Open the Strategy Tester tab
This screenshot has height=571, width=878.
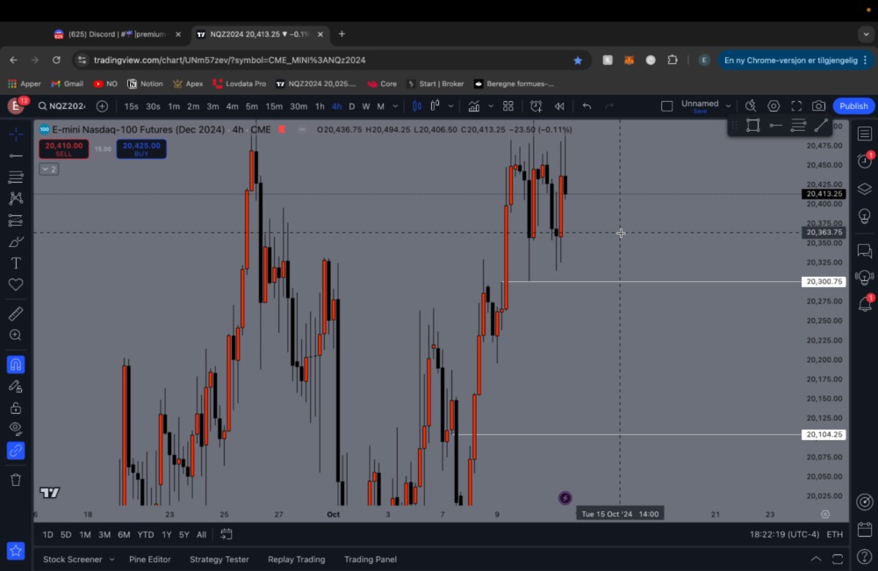coord(219,560)
